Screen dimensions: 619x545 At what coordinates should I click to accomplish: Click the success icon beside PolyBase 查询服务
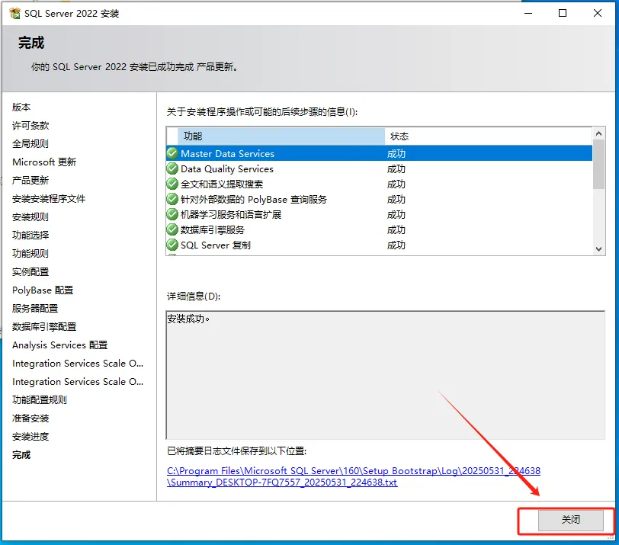[172, 199]
